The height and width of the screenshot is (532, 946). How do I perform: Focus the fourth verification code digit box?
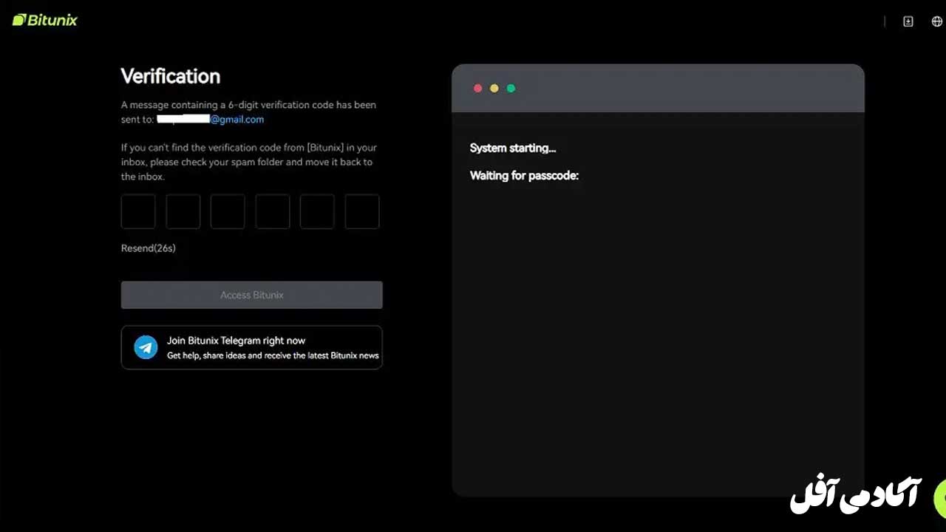tap(273, 211)
